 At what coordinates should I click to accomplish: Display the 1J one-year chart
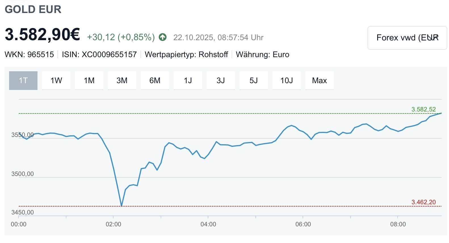tap(188, 81)
